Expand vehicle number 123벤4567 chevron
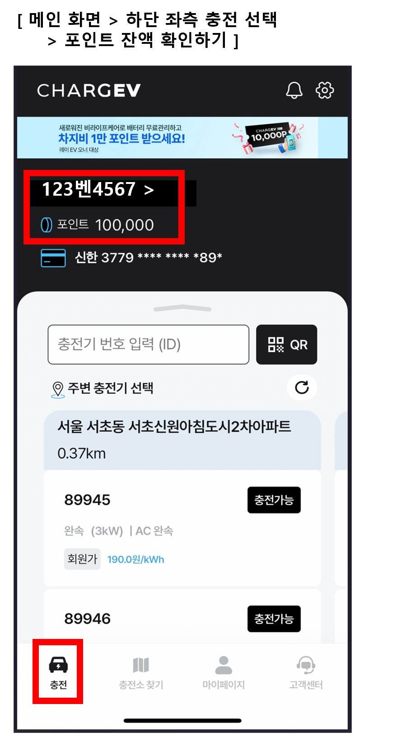This screenshot has width=420, height=737. tap(149, 190)
